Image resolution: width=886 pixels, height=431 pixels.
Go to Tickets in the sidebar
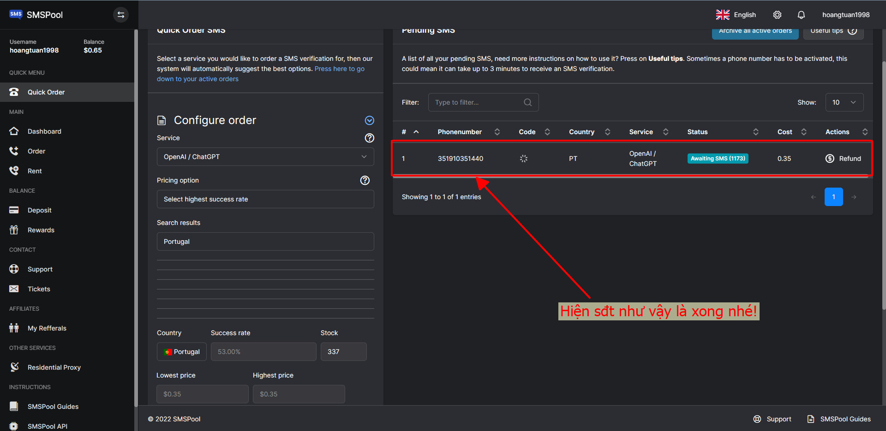(x=39, y=289)
